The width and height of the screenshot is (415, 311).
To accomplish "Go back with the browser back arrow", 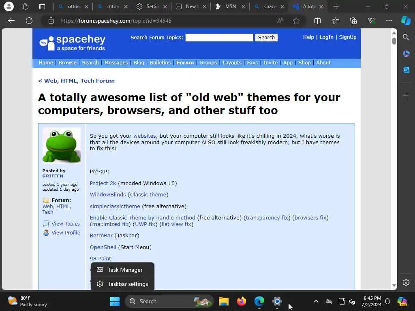I will [x=11, y=21].
